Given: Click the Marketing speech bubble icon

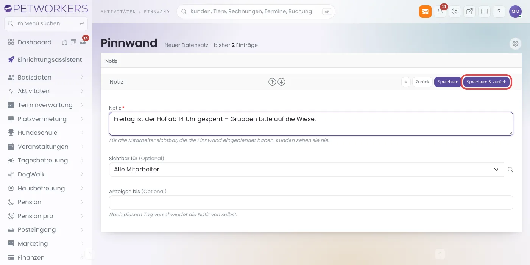Looking at the screenshot, I should point(11,243).
